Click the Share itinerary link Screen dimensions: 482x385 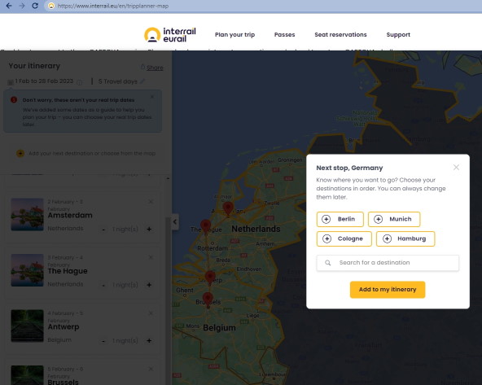tap(155, 68)
